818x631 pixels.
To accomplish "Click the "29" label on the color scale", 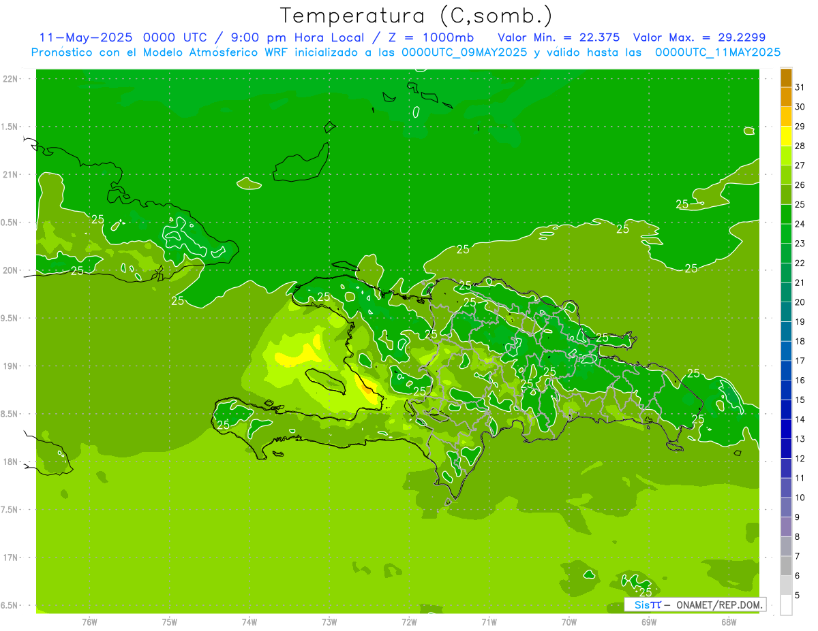I will pos(800,127).
